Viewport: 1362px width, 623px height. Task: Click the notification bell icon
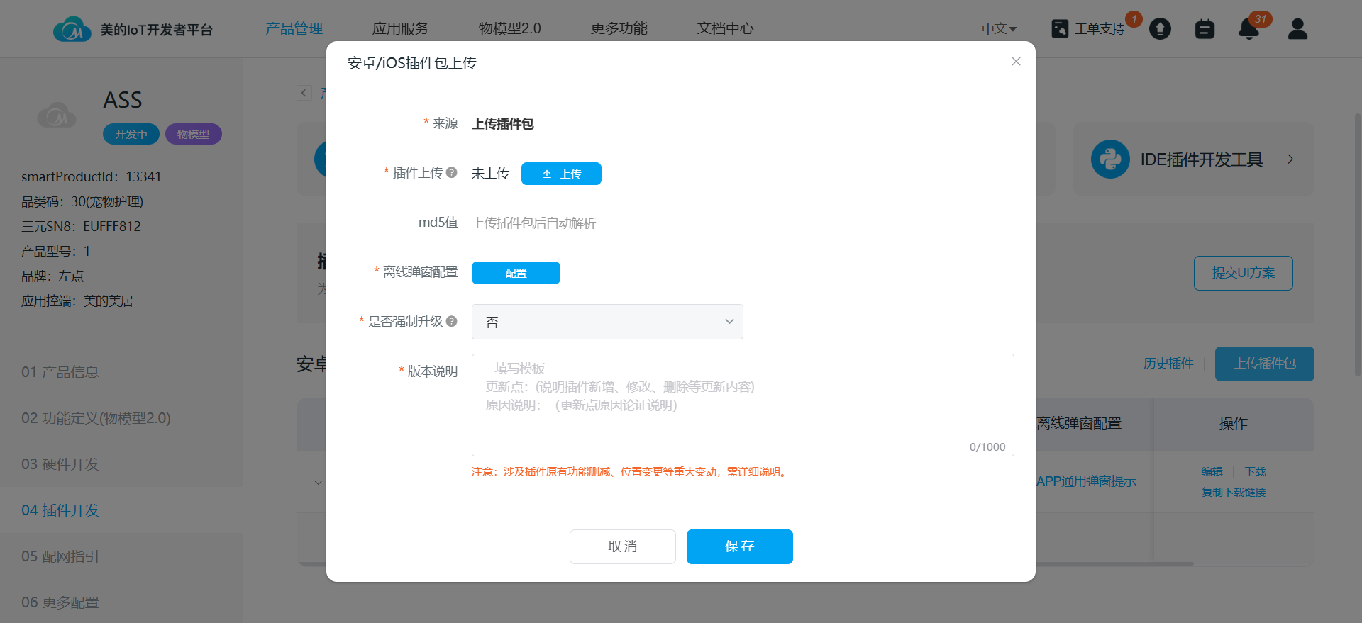pyautogui.click(x=1248, y=29)
